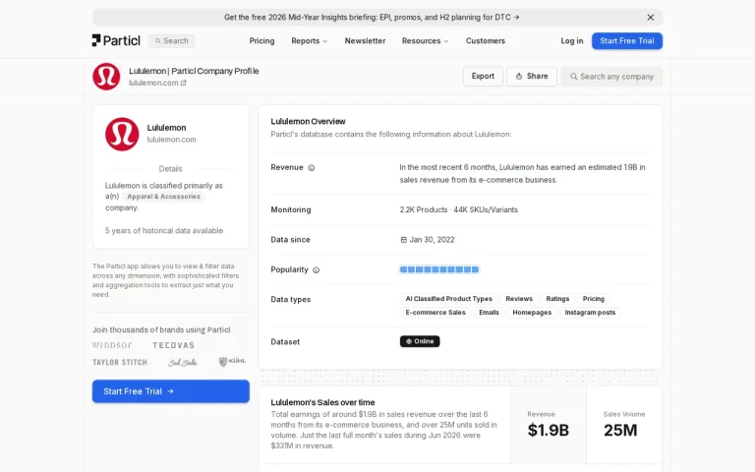755x472 pixels.
Task: Select the AI Classified Product Types tag
Action: (448, 299)
